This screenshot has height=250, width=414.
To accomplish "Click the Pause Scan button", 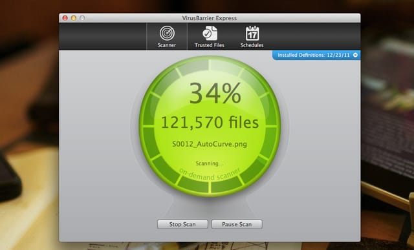I will (237, 224).
